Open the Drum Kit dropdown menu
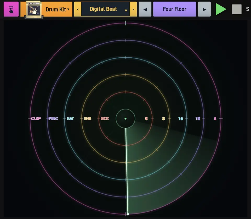The width and height of the screenshot is (251, 219). (57, 9)
